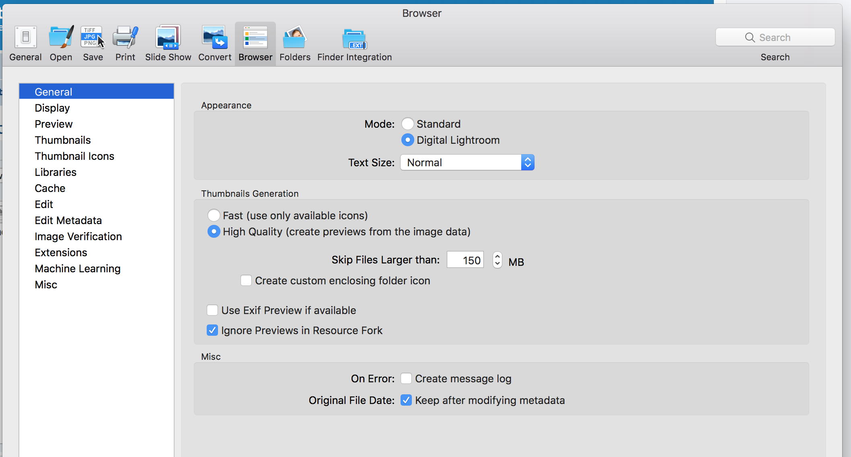Click the Search input field
851x457 pixels.
point(775,37)
